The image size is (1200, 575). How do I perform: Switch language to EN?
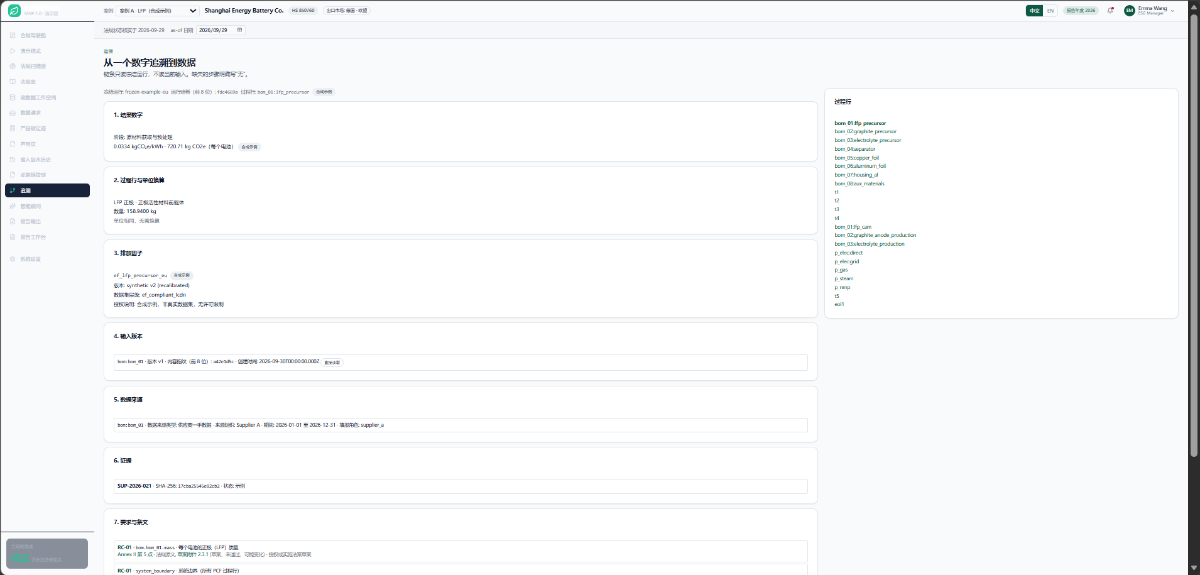(x=1050, y=11)
